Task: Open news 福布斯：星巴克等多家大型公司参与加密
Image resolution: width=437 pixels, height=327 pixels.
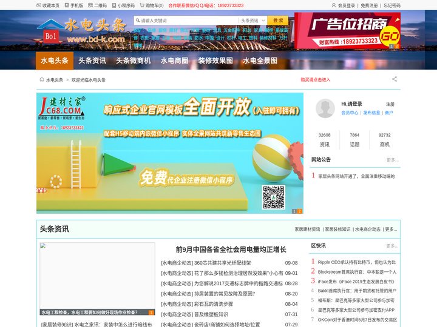Action: (x=356, y=300)
